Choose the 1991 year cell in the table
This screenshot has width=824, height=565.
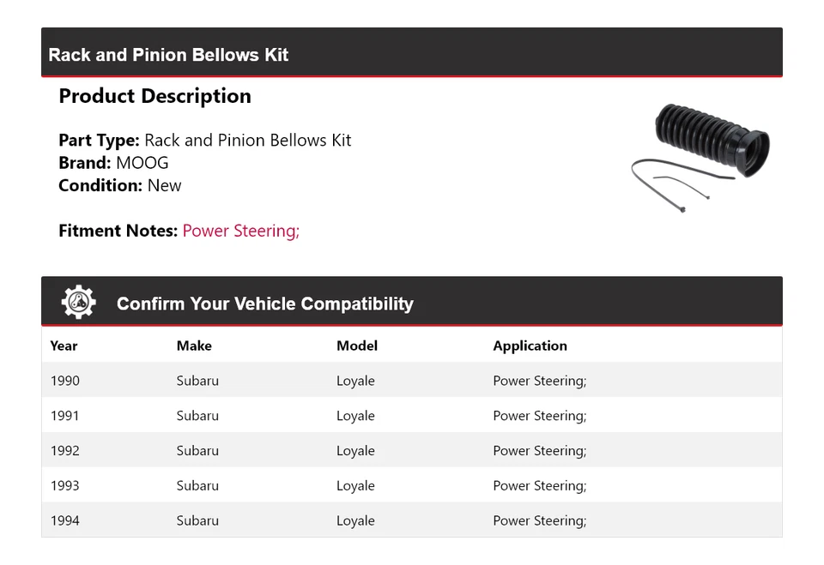(64, 416)
